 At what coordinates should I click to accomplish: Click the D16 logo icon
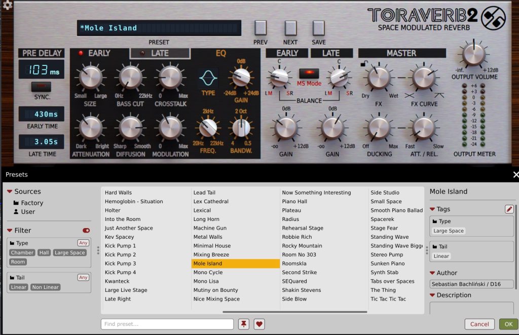[x=493, y=18]
